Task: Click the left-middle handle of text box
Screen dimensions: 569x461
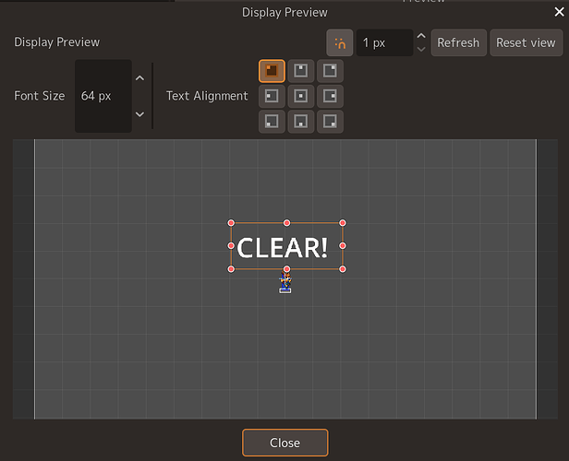Action: pyautogui.click(x=231, y=246)
